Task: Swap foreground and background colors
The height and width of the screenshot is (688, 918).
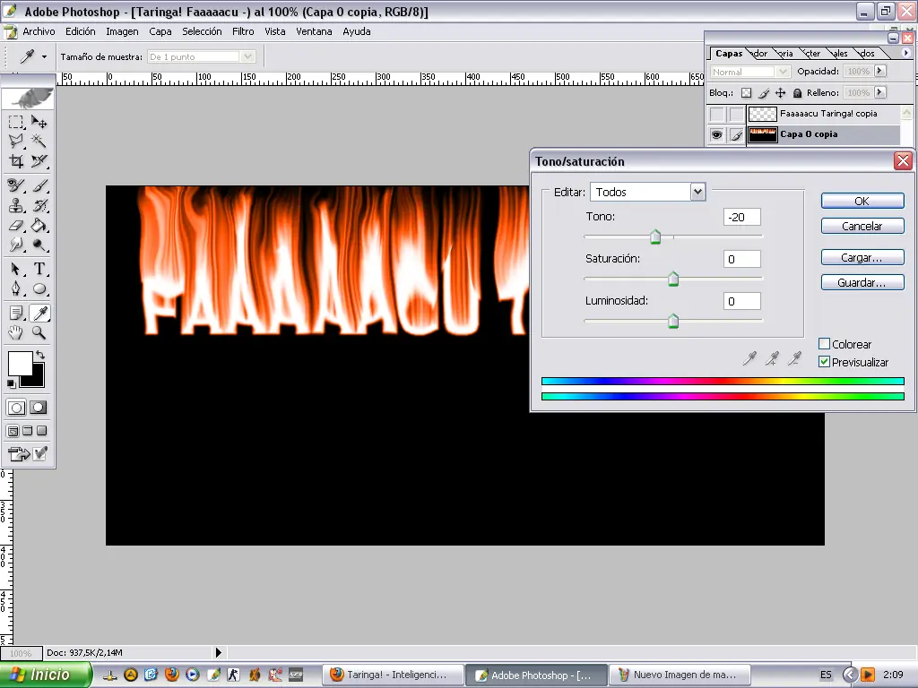Action: [39, 355]
